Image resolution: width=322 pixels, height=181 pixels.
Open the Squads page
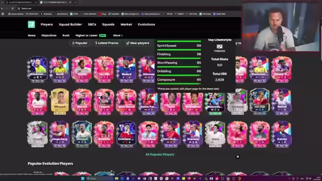point(108,25)
